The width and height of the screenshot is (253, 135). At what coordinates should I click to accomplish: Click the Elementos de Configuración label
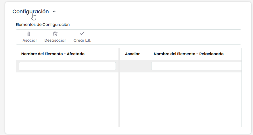[43, 24]
